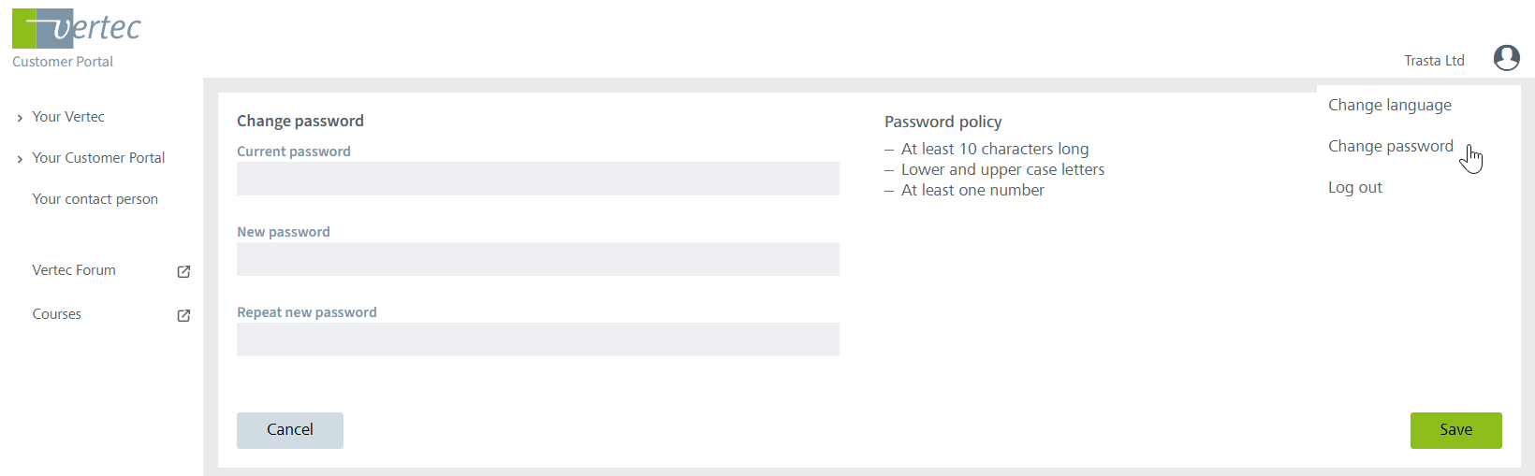The image size is (1535, 476).
Task: Focus the Current password field
Action: (x=537, y=179)
